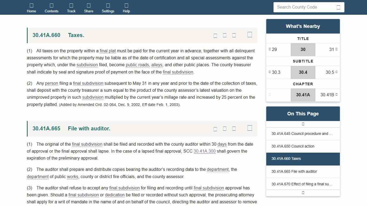Select the checkbox for section 30.41A.660 Taxes
367x206 pixels.
pos(250,35)
